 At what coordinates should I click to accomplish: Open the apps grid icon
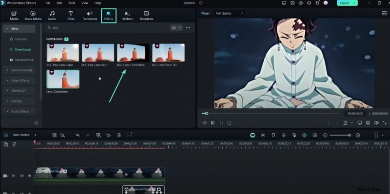[317, 3]
